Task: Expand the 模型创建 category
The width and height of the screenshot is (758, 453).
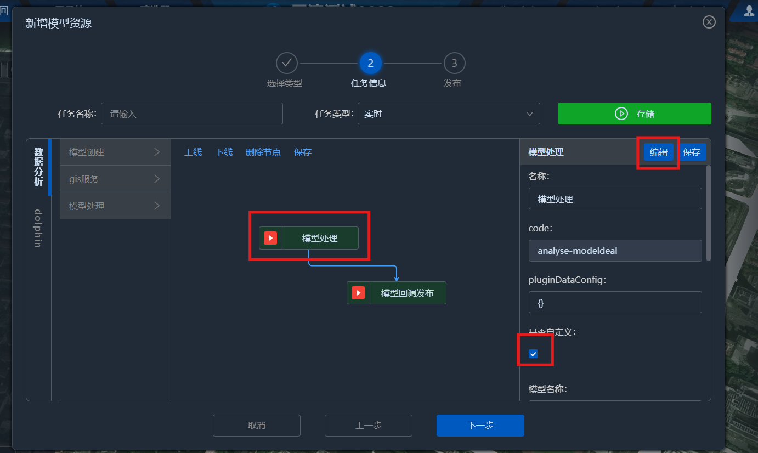Action: tap(115, 152)
